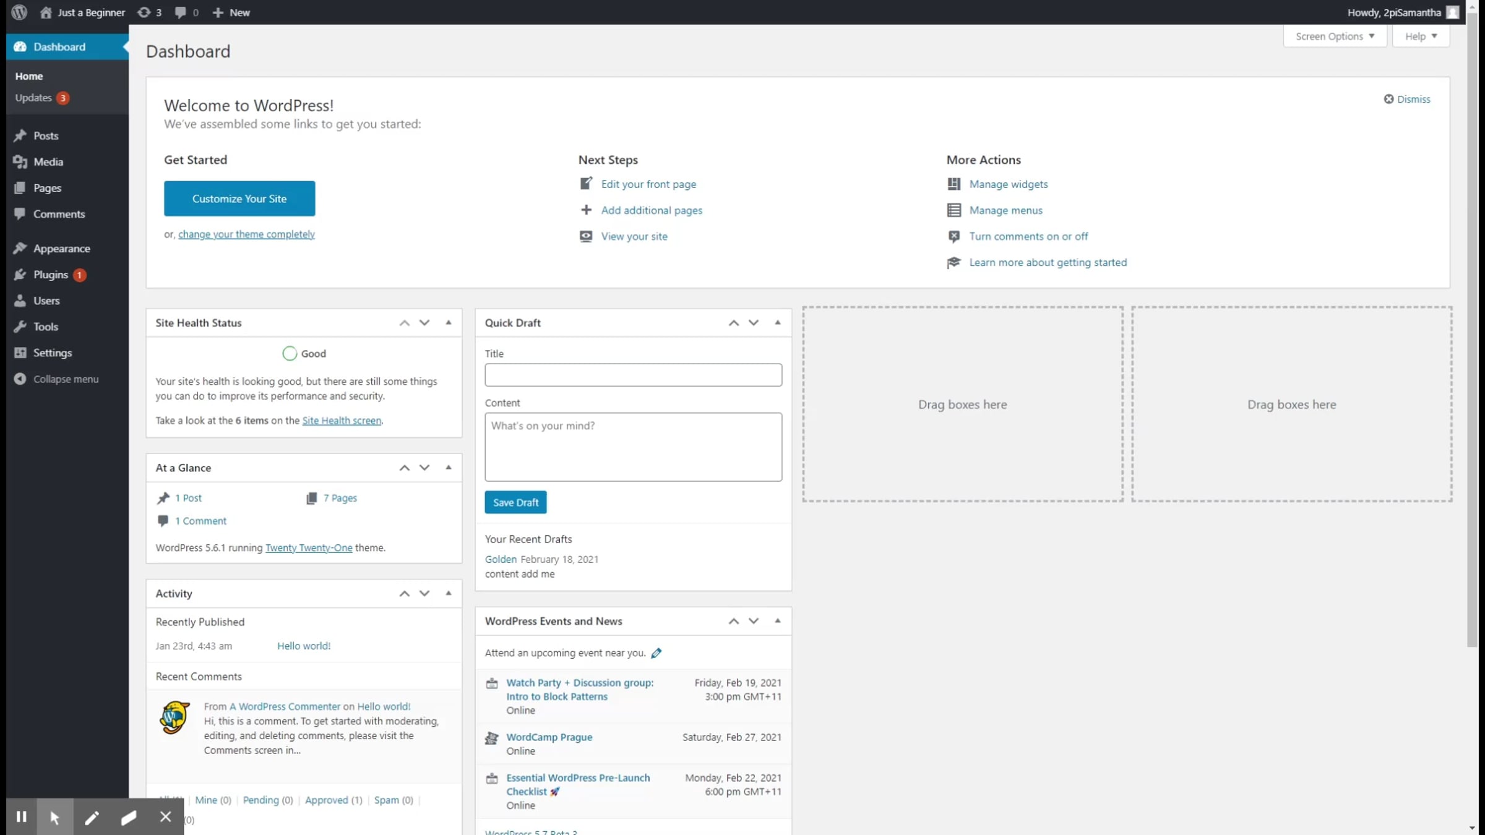The width and height of the screenshot is (1485, 835).
Task: Open the 7 Pages glance link
Action: point(340,498)
